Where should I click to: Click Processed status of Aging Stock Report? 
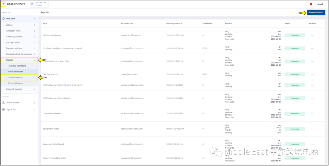[295, 129]
